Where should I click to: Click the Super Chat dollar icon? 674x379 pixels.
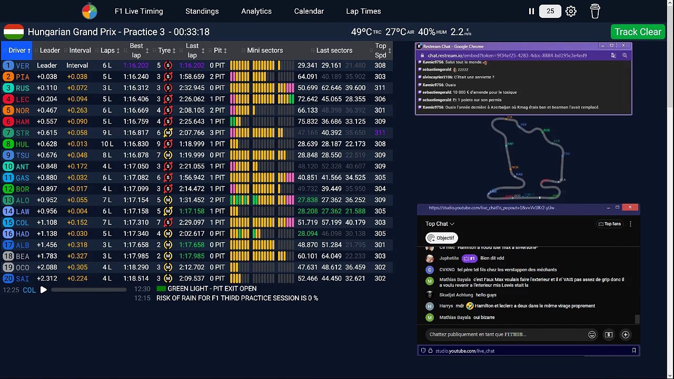tap(609, 334)
